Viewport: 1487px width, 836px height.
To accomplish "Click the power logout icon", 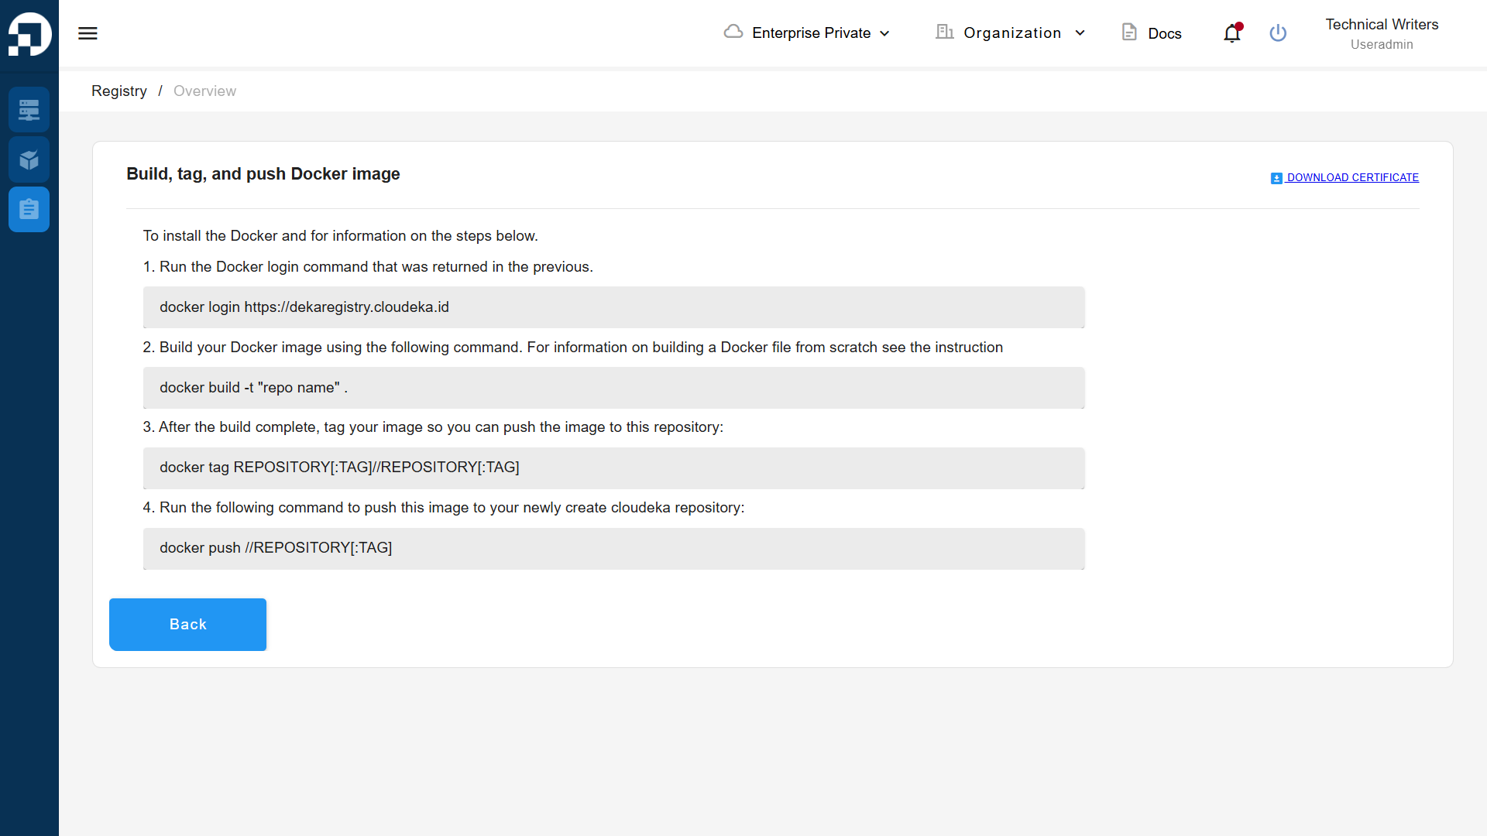I will 1278,33.
